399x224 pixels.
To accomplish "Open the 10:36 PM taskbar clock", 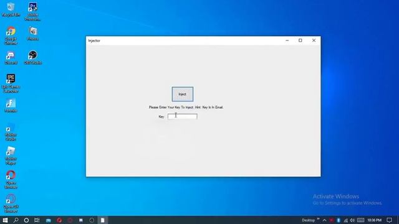I will pyautogui.click(x=374, y=220).
